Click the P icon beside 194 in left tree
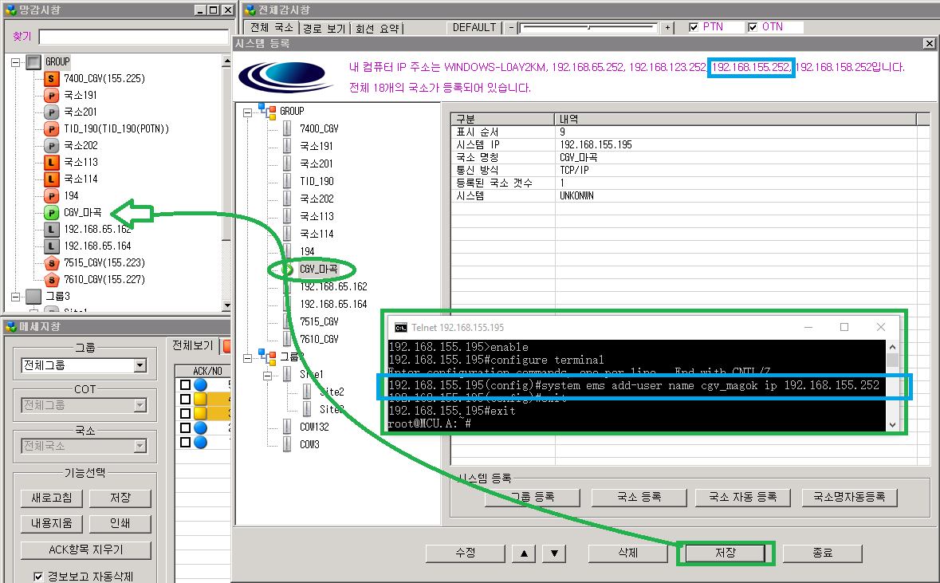 (x=52, y=196)
